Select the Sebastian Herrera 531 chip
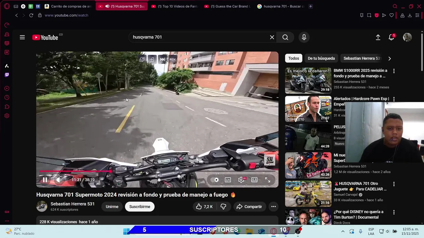 pyautogui.click(x=362, y=58)
